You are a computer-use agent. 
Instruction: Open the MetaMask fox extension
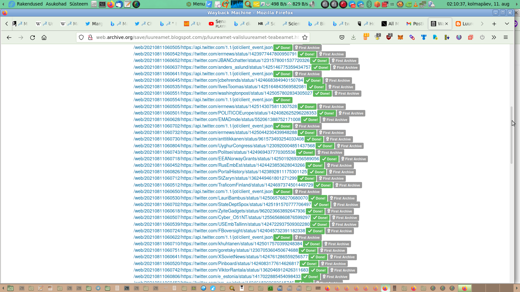[x=400, y=37]
